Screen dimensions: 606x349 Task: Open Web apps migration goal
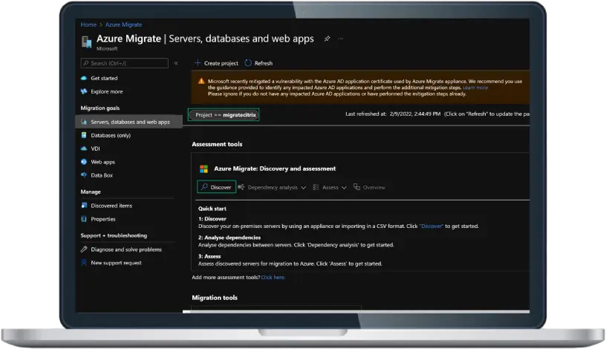(102, 162)
